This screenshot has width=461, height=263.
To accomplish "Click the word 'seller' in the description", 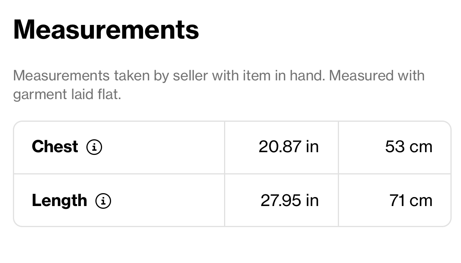I will point(191,76).
